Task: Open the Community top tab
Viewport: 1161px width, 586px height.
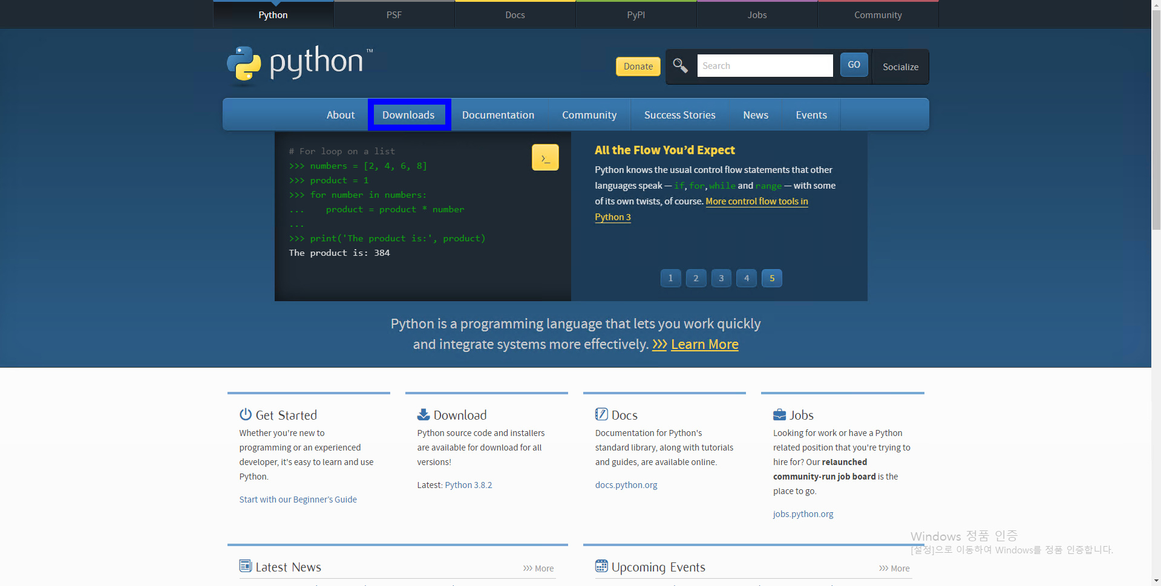Action: [x=878, y=15]
